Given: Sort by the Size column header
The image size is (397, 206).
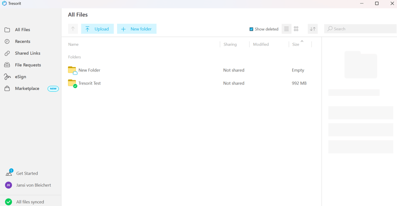Looking at the screenshot, I should tap(296, 44).
